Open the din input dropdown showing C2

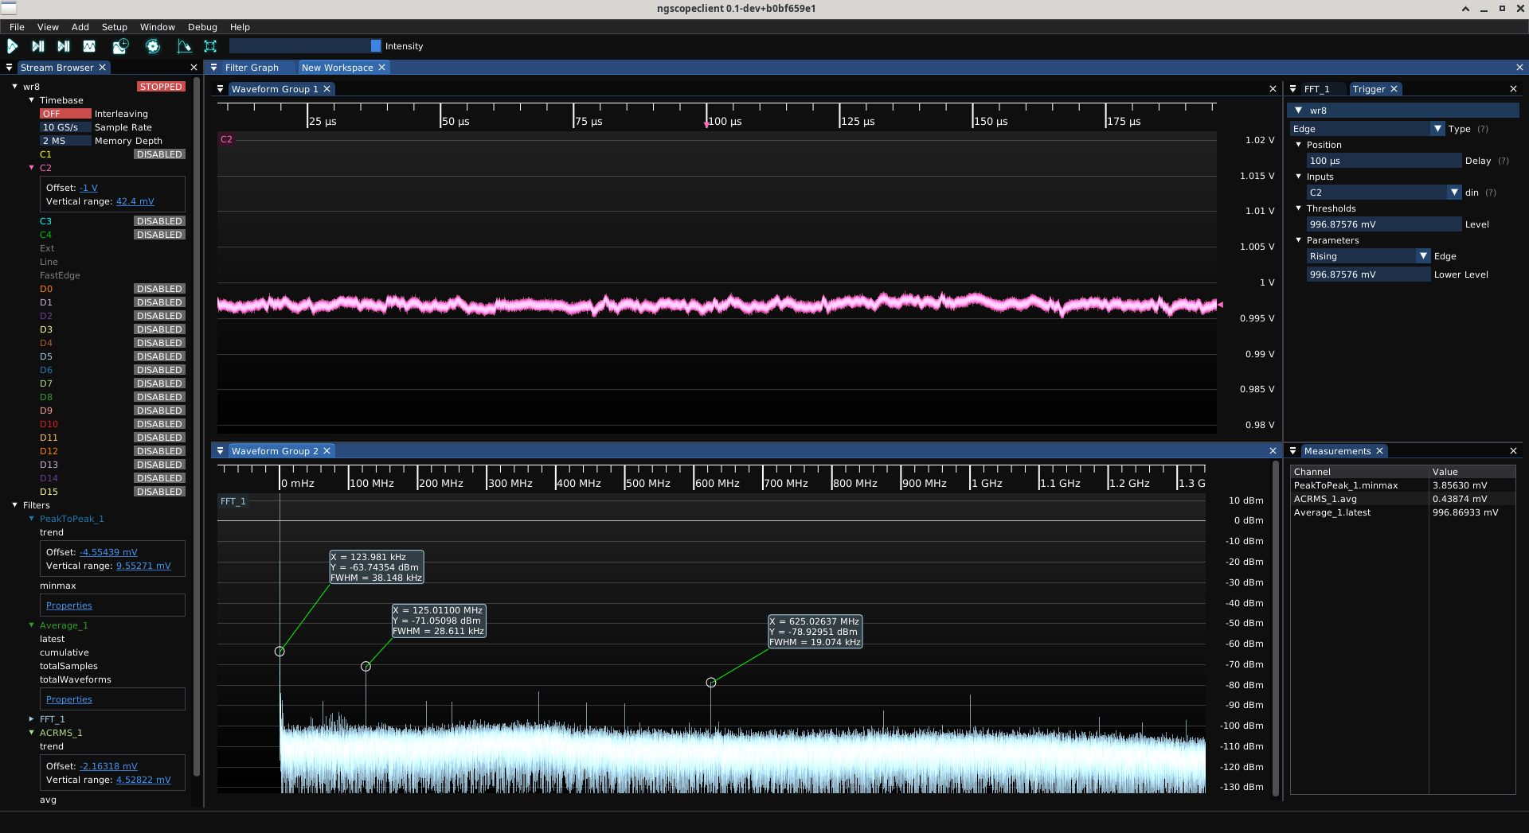pos(1384,193)
